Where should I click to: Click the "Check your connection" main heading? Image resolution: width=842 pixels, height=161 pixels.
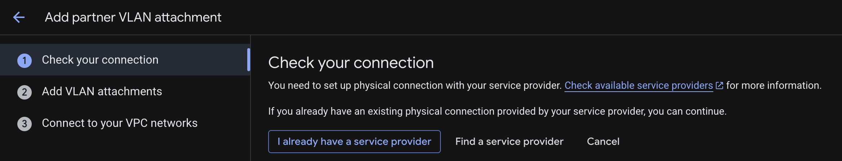(x=351, y=63)
